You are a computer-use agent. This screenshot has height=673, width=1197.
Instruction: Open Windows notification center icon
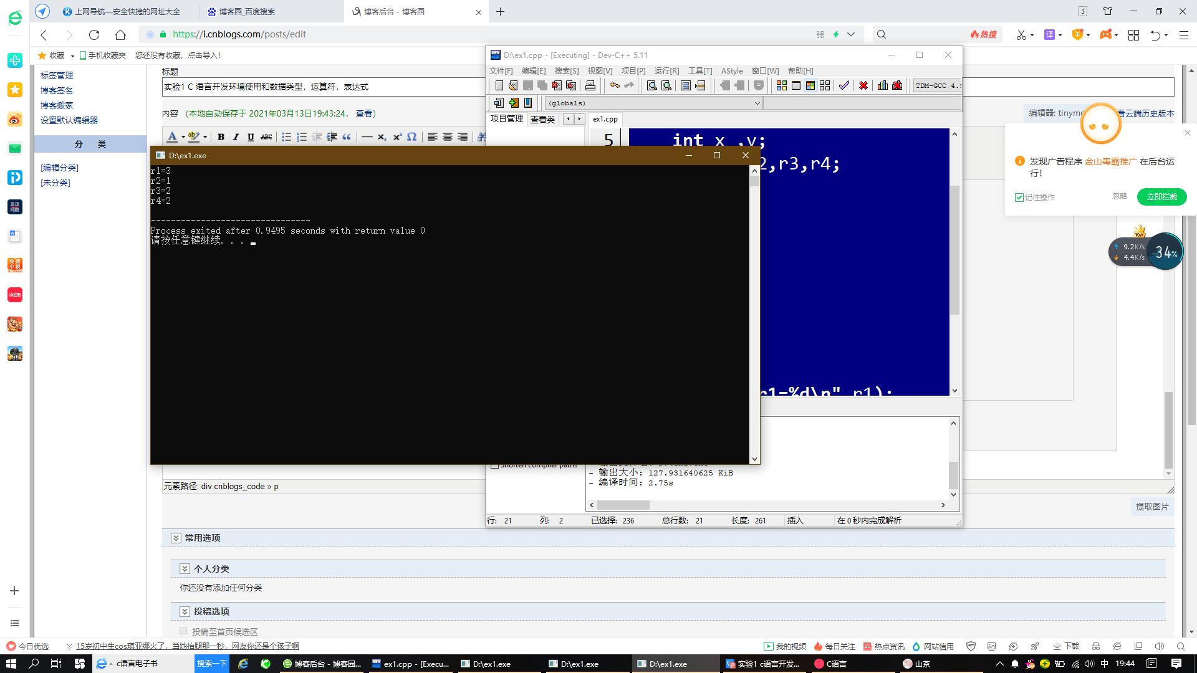pos(1176,664)
